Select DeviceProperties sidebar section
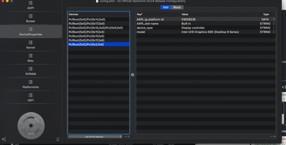Image resolution: width=286 pixels, height=145 pixels. point(31,31)
